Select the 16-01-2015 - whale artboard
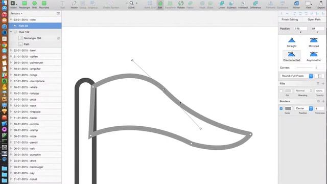The image size is (327, 184). pos(35,87)
